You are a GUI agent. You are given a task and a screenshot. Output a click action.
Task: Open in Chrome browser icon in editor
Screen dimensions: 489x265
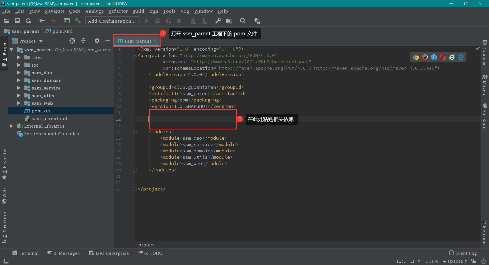click(416, 57)
